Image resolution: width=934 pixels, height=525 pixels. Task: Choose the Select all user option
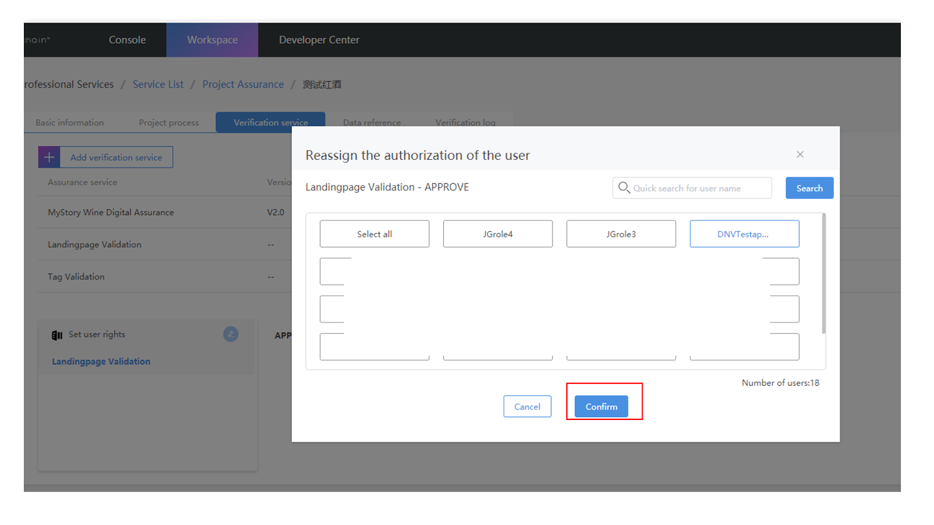click(374, 234)
